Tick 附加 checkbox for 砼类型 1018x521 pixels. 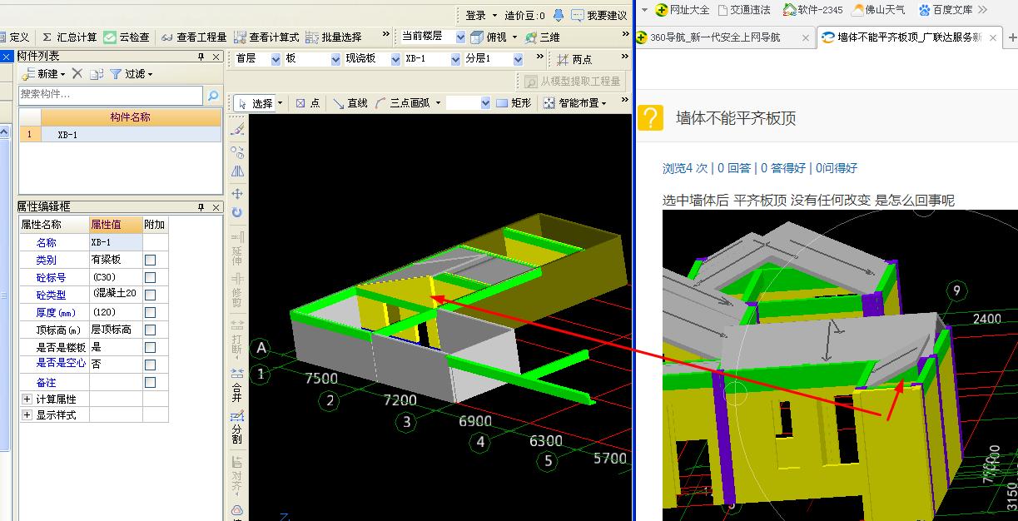151,295
